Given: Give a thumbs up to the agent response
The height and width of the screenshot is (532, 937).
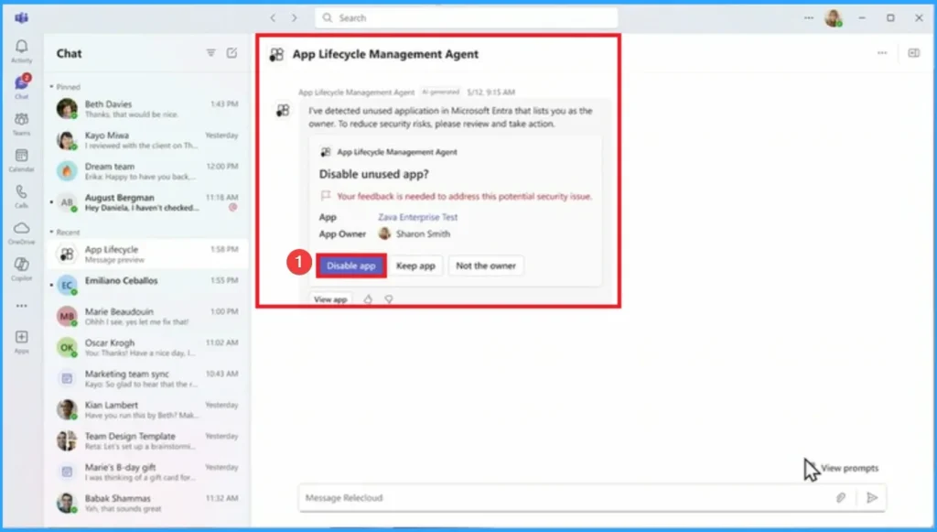Looking at the screenshot, I should (368, 299).
